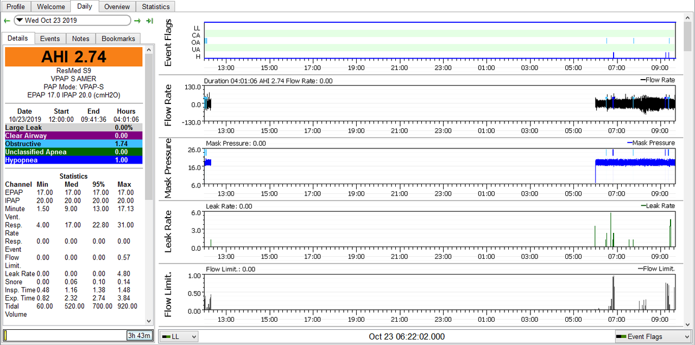This screenshot has height=345, width=695.
Task: Click the Leak Rate graph vertical title
Action: 168,231
